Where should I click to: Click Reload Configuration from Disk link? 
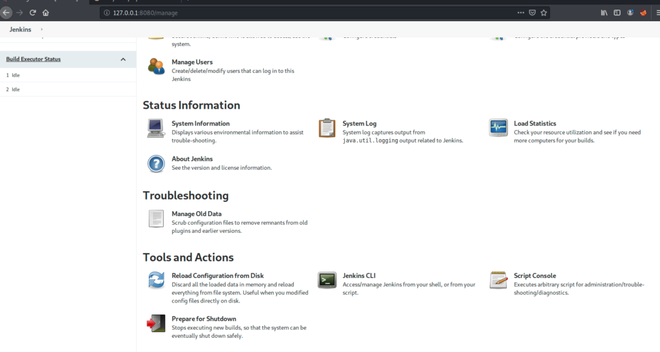[x=218, y=275]
